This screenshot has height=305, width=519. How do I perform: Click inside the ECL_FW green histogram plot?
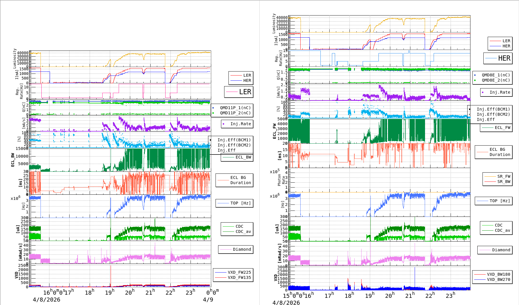click(x=379, y=131)
